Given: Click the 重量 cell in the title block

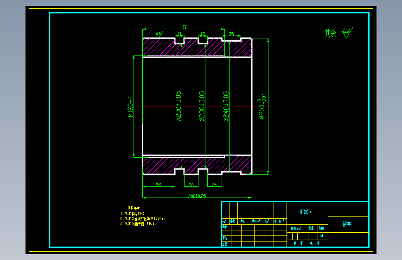Looking at the screenshot, I should click(x=311, y=228).
